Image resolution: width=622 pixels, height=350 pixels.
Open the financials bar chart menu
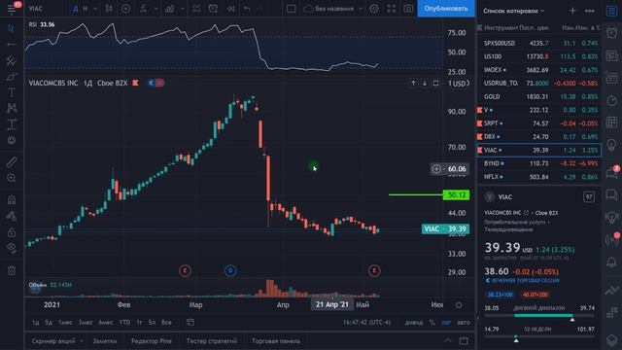point(170,9)
